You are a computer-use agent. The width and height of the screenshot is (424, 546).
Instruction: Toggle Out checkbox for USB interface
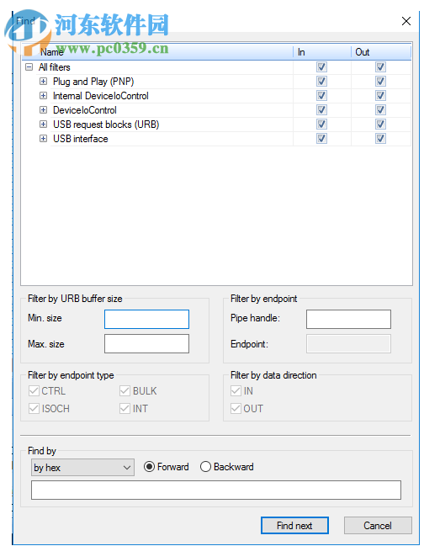coord(380,138)
